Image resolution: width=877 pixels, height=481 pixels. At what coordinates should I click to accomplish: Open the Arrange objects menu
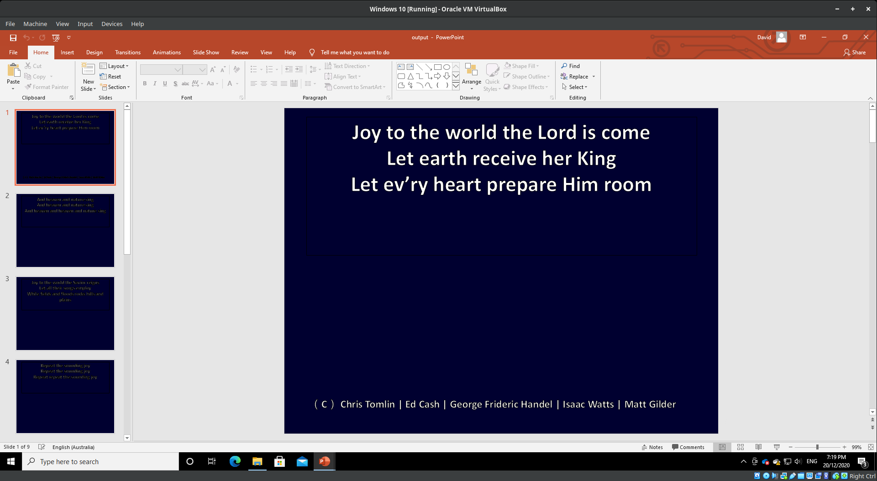(x=472, y=76)
